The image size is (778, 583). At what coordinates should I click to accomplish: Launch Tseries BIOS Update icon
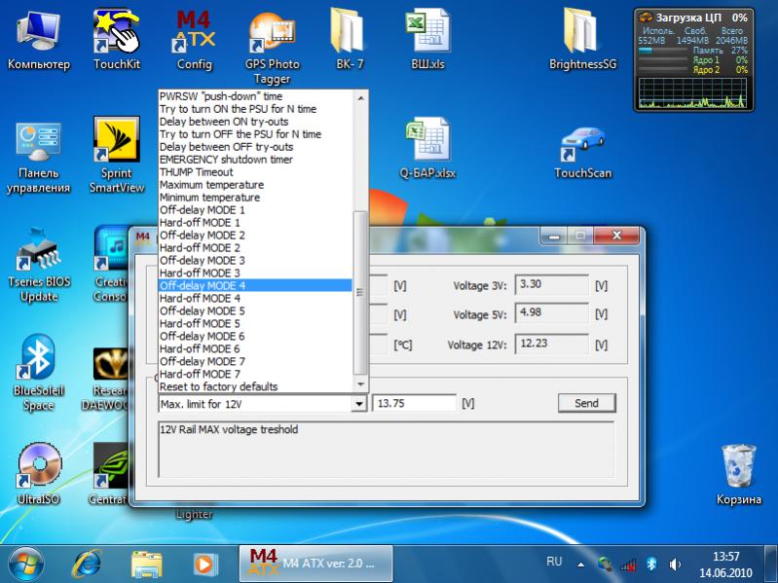[38, 255]
